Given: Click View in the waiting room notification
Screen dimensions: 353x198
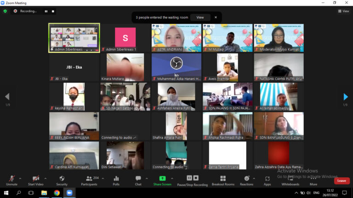Looking at the screenshot, I should [200, 17].
